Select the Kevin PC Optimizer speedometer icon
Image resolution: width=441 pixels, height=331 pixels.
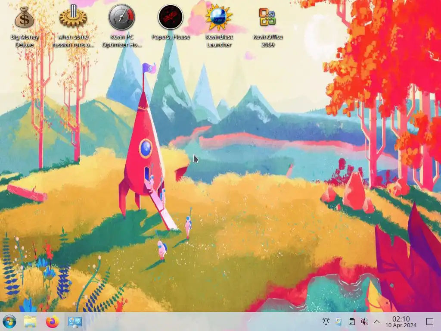pyautogui.click(x=122, y=17)
